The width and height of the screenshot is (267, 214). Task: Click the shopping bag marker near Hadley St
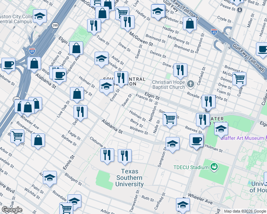190,24
